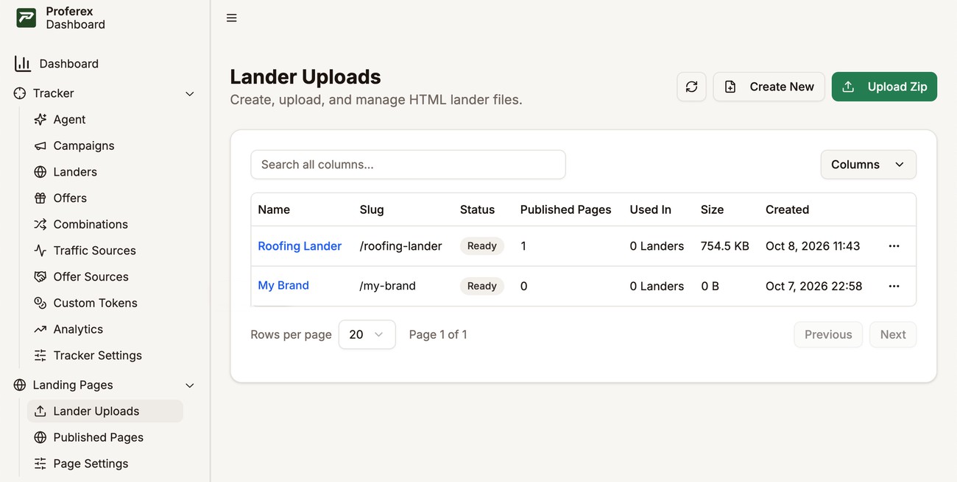Image resolution: width=957 pixels, height=482 pixels.
Task: Click the Slug column header
Action: point(372,209)
